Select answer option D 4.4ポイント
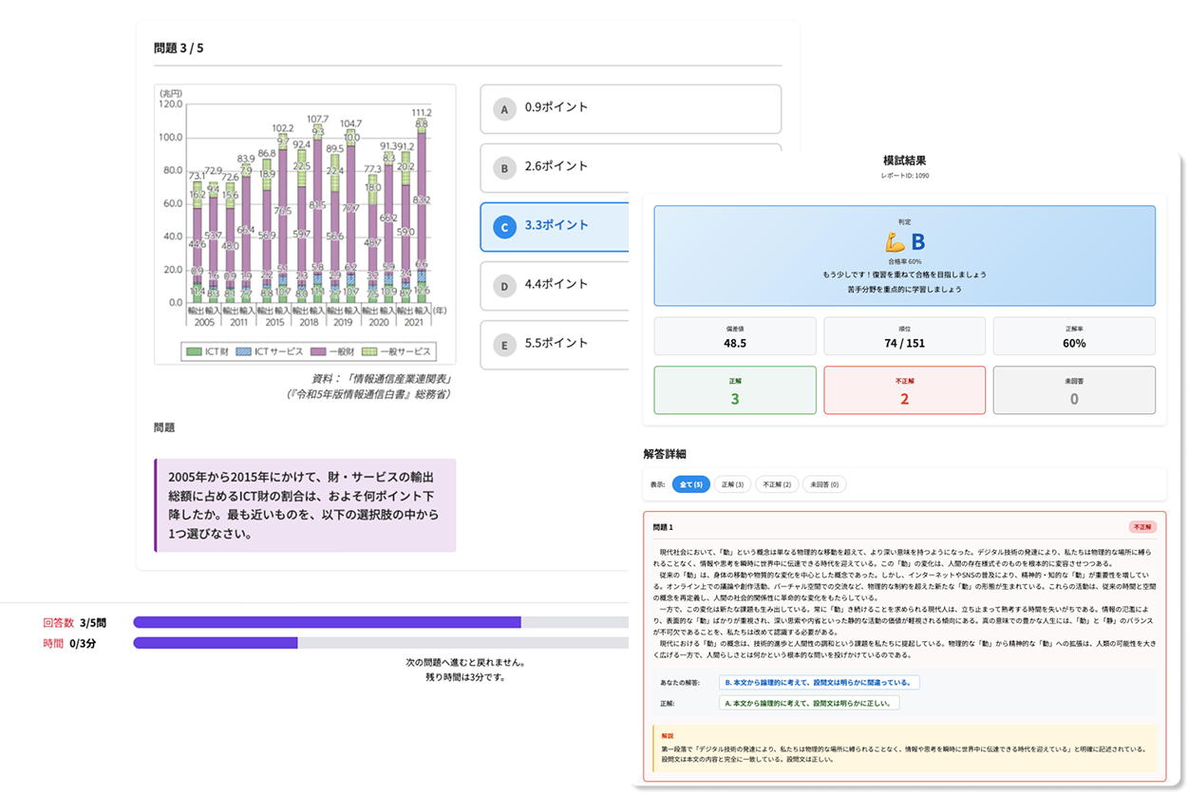The height and width of the screenshot is (794, 1188). point(556,286)
